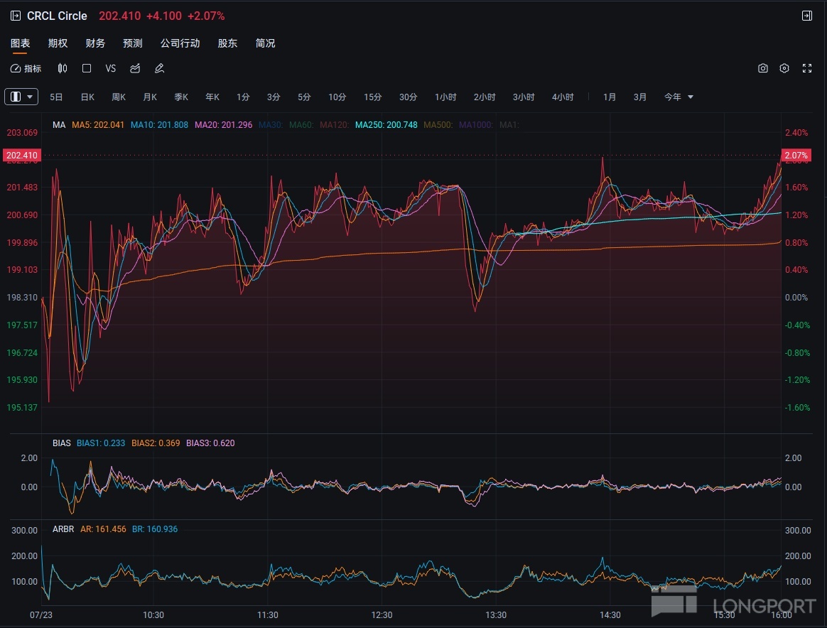Screen dimensions: 827x628
Task: Switch to the 期权 tab
Action: click(58, 43)
